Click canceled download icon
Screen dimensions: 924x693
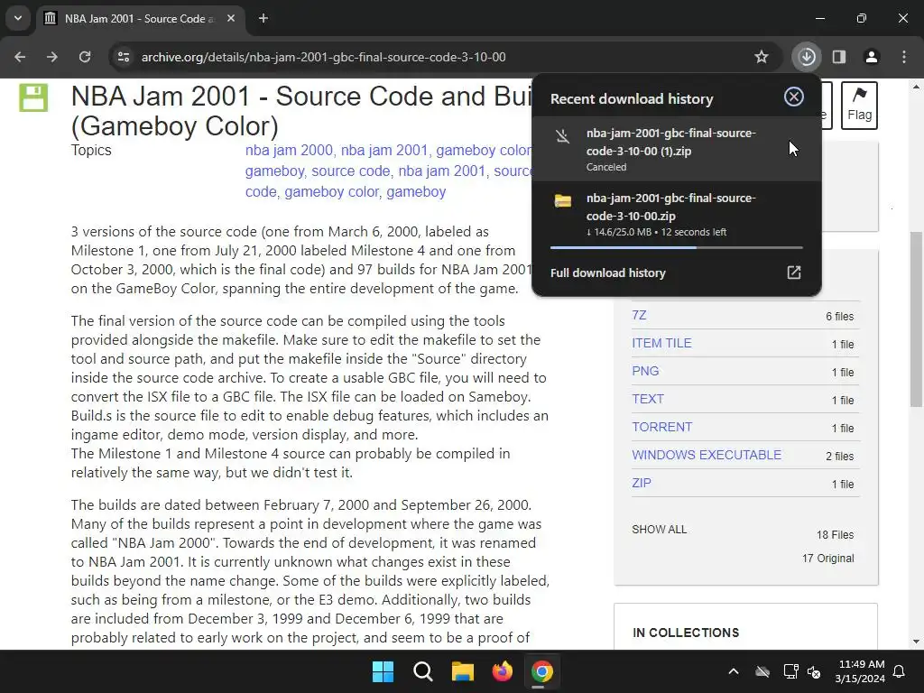click(x=563, y=137)
